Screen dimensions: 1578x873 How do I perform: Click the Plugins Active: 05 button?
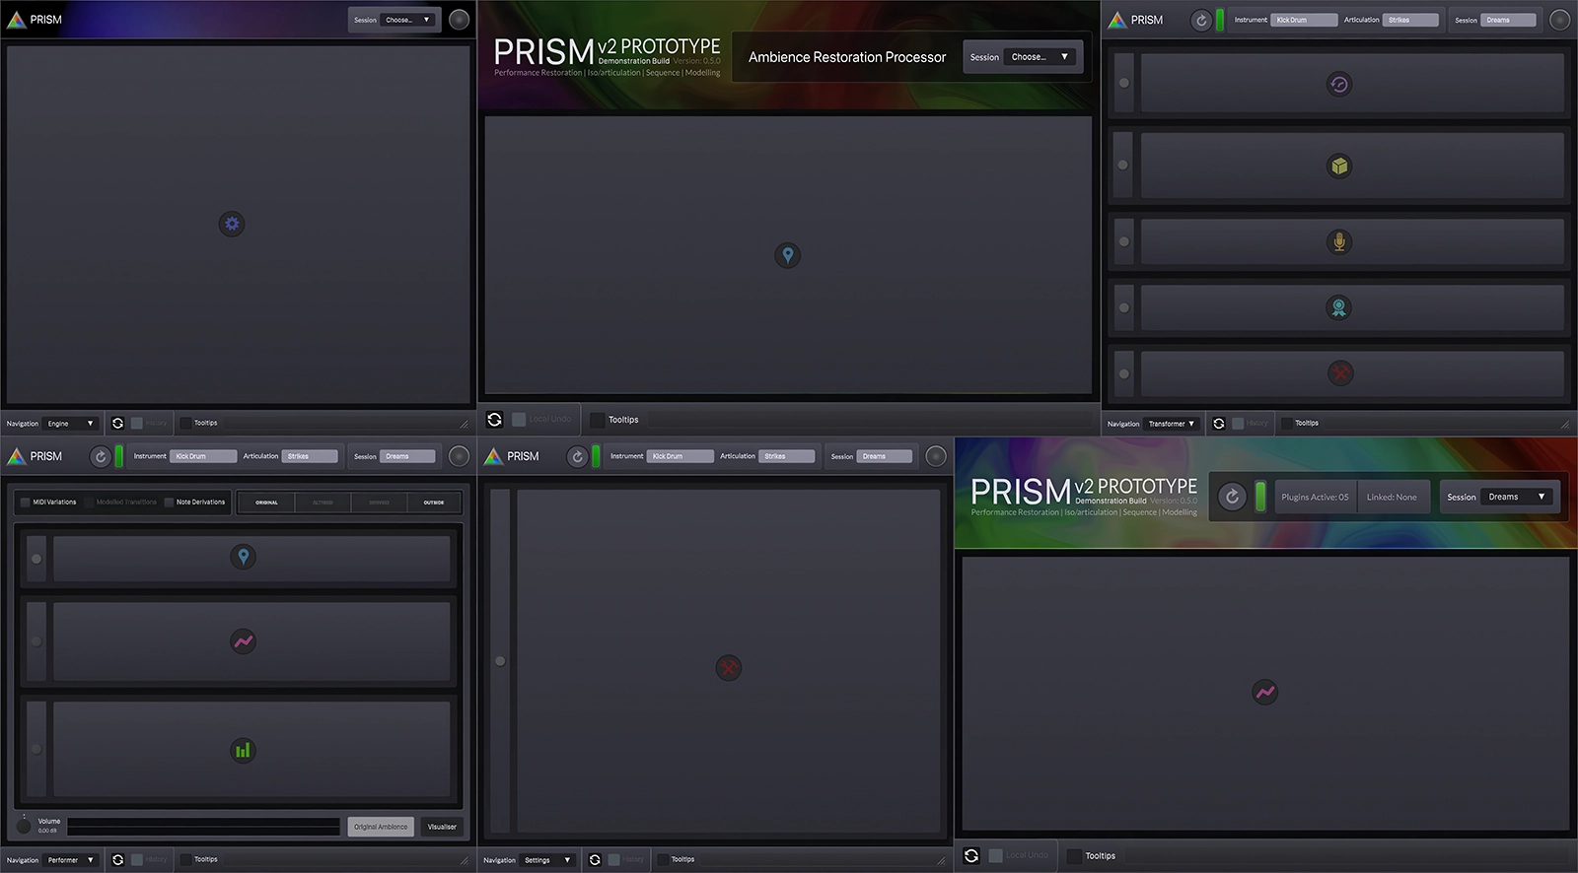click(x=1315, y=497)
